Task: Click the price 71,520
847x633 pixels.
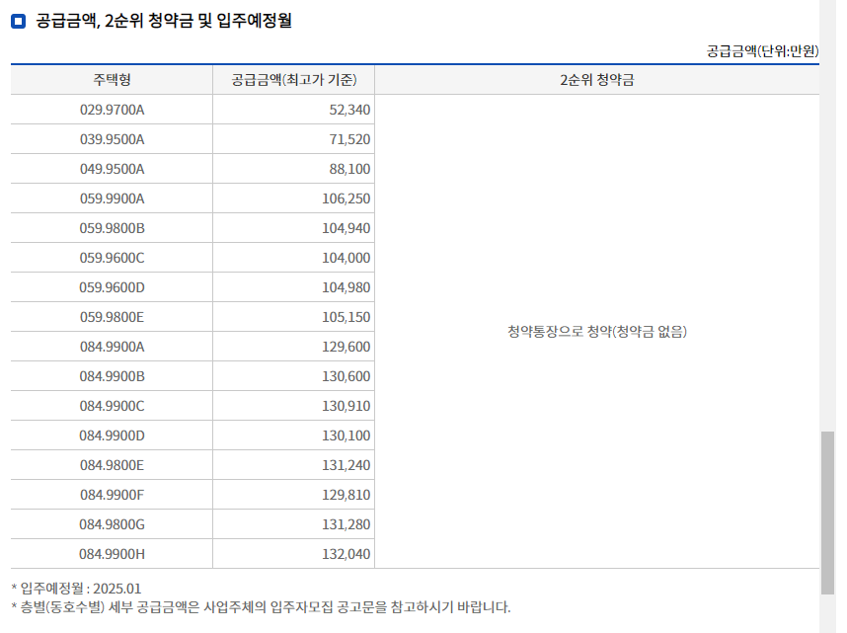Action: [x=349, y=139]
